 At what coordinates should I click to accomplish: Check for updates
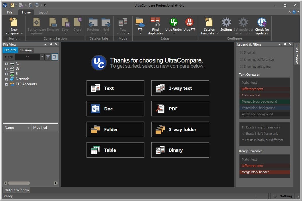262,26
